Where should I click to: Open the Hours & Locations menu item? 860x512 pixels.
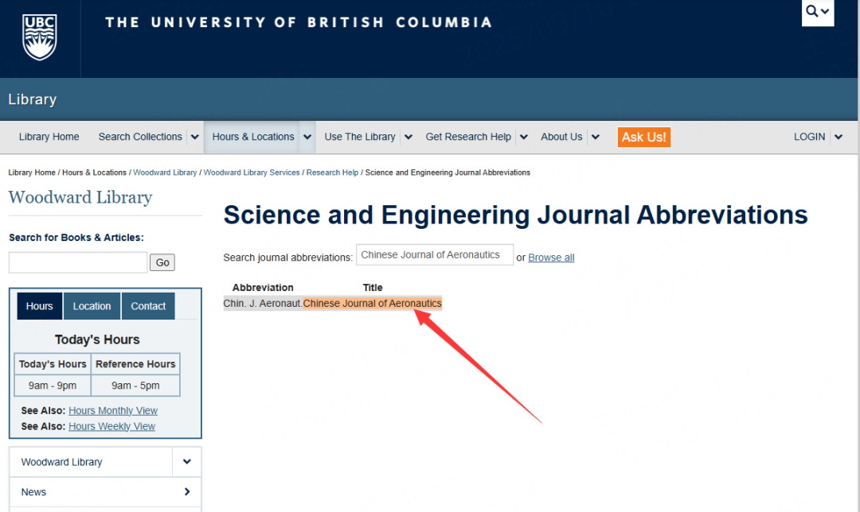point(253,137)
